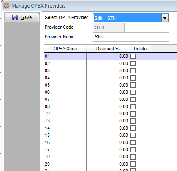Viewport: 177px width, 171px height.
Task: Check Delete box for OPEA code 07
Action: pyautogui.click(x=133, y=100)
